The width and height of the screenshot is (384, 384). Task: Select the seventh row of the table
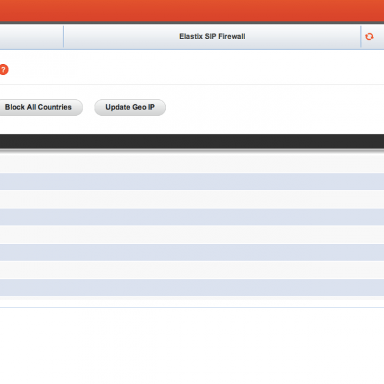point(192,269)
